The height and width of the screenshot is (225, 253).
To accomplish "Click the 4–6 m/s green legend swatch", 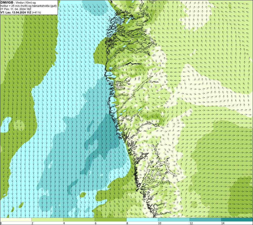I will (x=79, y=219).
